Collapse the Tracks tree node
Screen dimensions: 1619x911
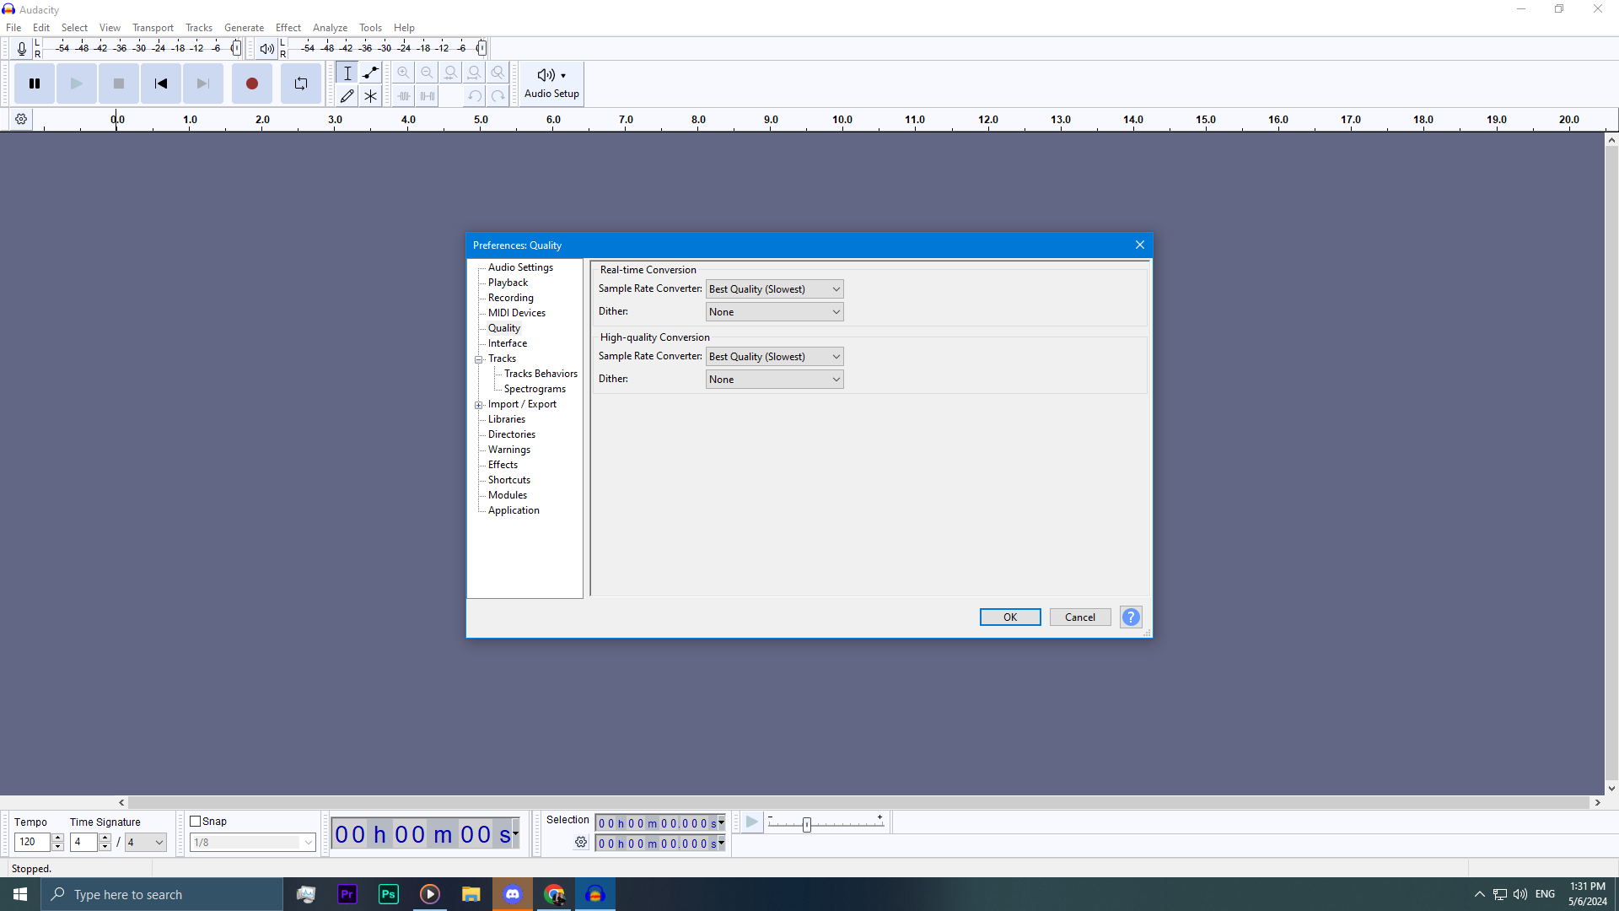point(479,359)
